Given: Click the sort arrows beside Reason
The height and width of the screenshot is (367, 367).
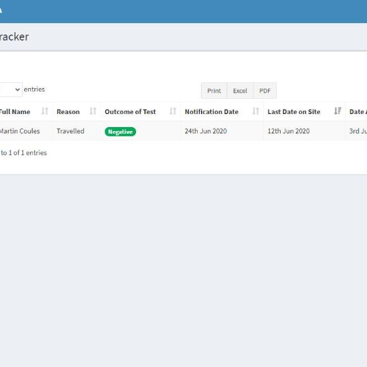Looking at the screenshot, I should click(x=93, y=111).
